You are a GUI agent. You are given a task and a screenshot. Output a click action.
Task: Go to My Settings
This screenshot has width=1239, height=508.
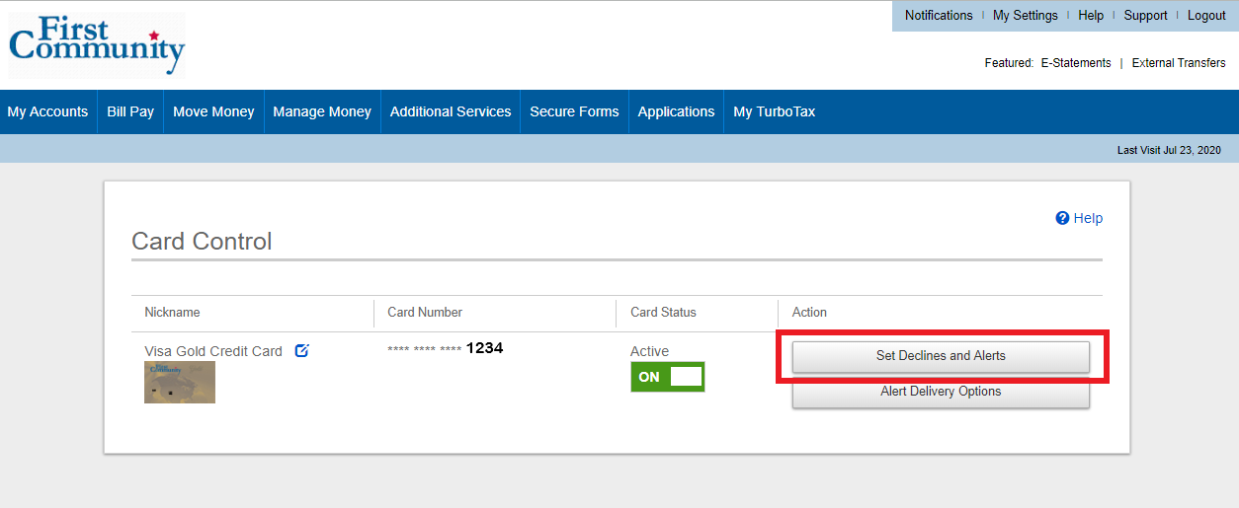click(1026, 16)
